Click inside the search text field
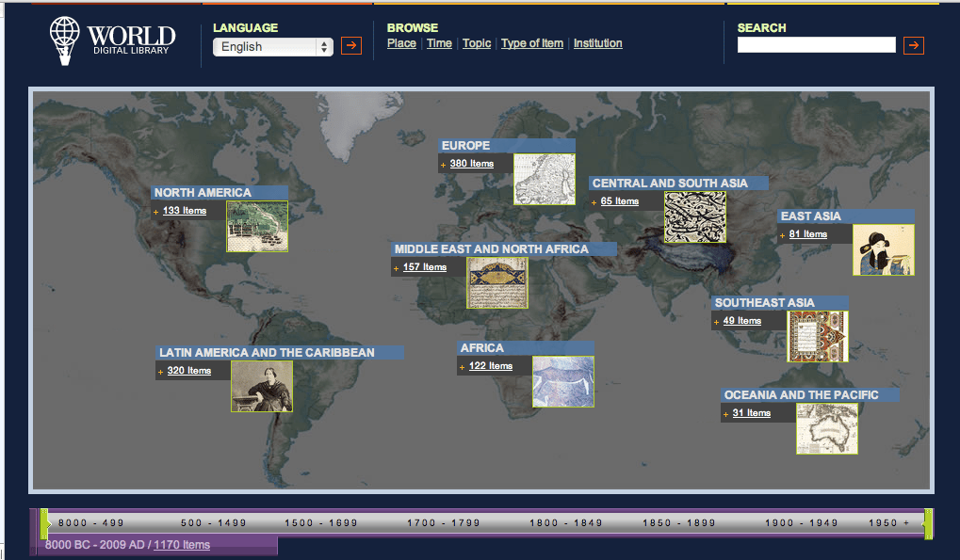Image resolution: width=960 pixels, height=560 pixels. (816, 44)
